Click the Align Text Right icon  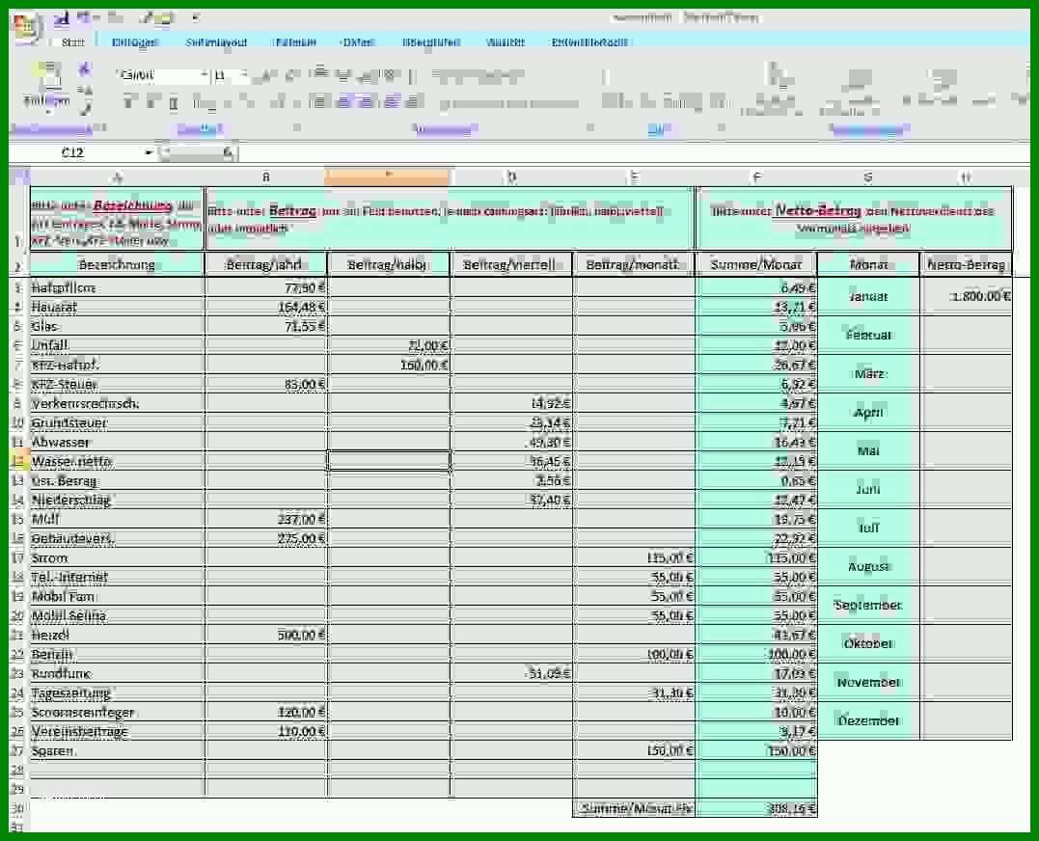pos(366,101)
